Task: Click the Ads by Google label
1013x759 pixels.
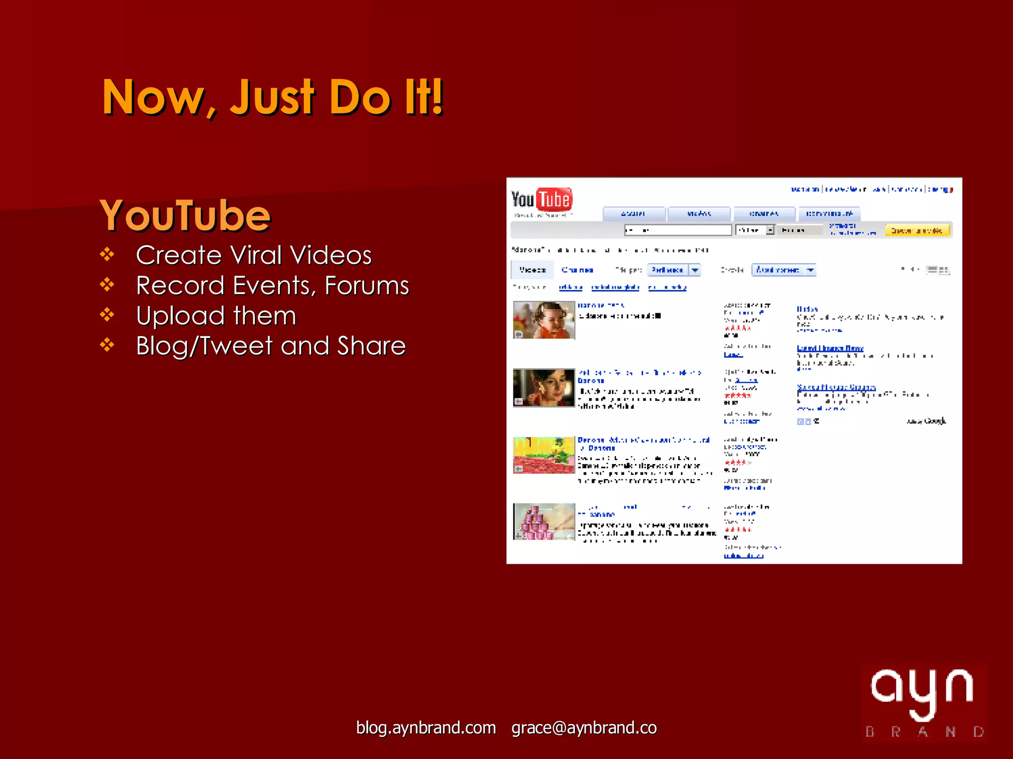Action: pyautogui.click(x=926, y=421)
